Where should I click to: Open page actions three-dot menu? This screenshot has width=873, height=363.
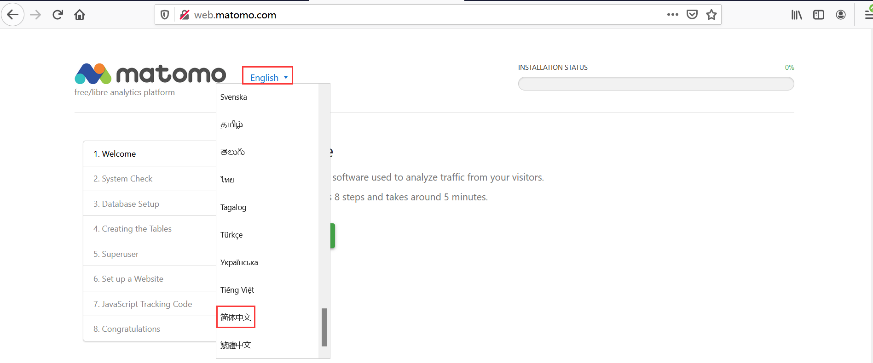(672, 15)
